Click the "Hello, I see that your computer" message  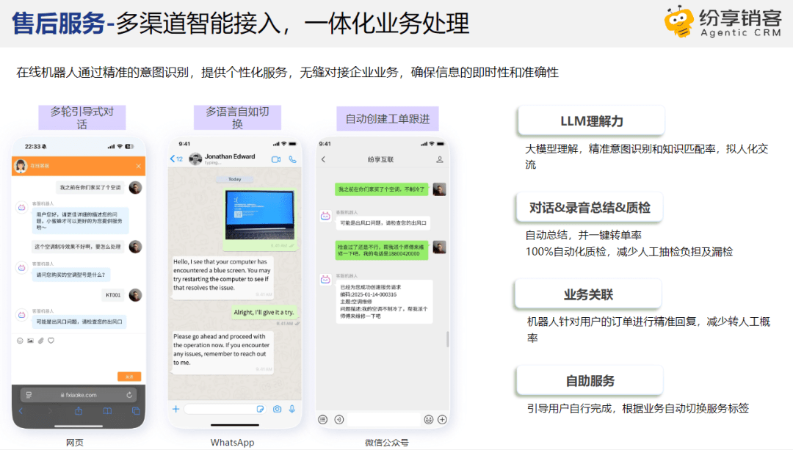coord(222,277)
